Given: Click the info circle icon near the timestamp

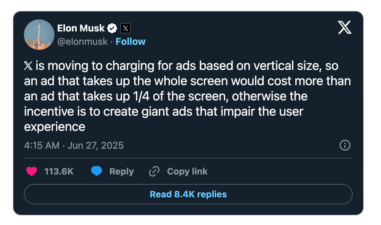Looking at the screenshot, I should tap(345, 145).
